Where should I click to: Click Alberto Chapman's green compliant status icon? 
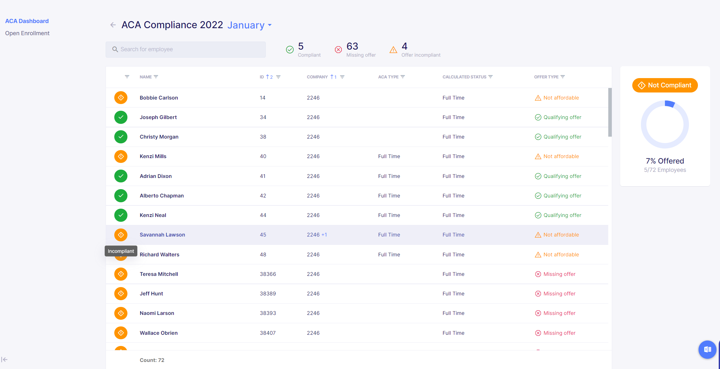coord(121,196)
